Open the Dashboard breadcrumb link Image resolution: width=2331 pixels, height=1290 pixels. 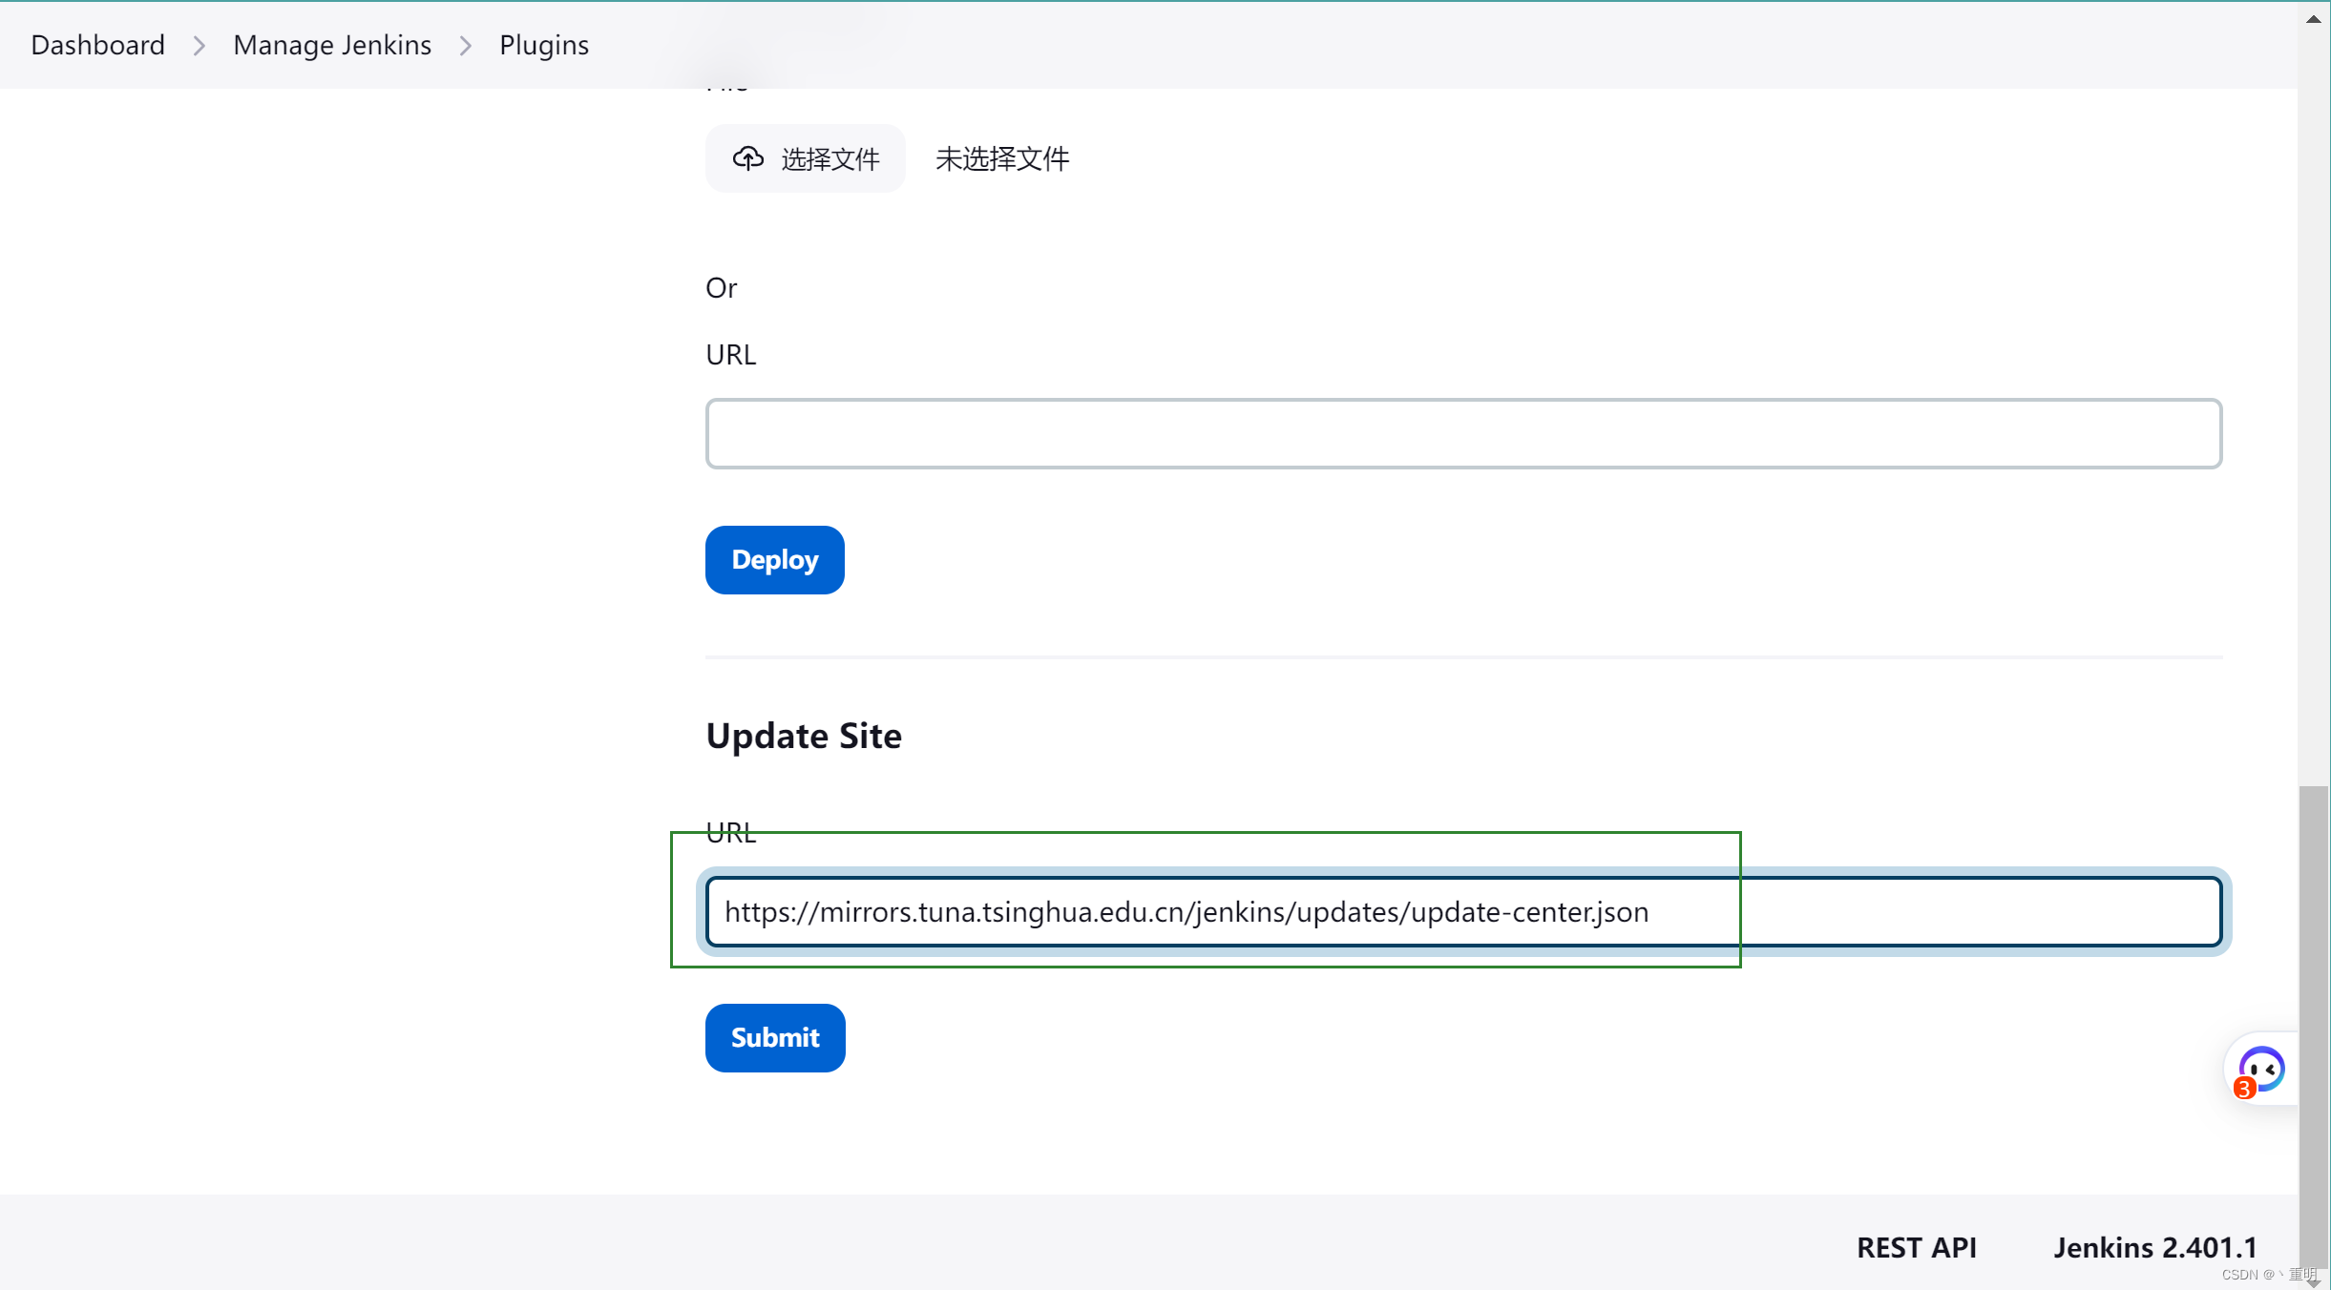[97, 45]
